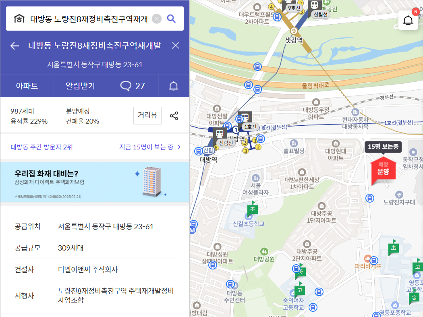Switch to the 아파트 tab
423x317 pixels.
(27, 86)
